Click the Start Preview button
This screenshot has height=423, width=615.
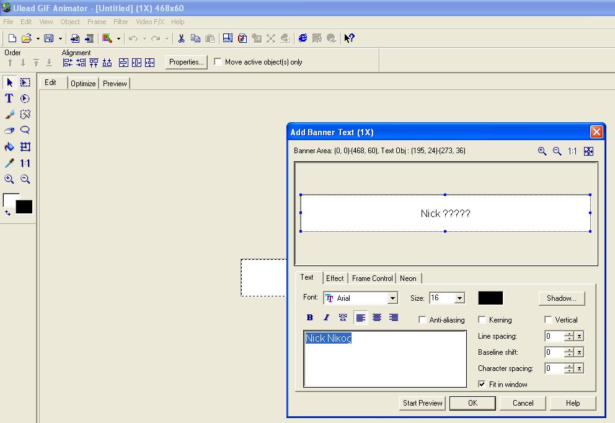pyautogui.click(x=422, y=403)
